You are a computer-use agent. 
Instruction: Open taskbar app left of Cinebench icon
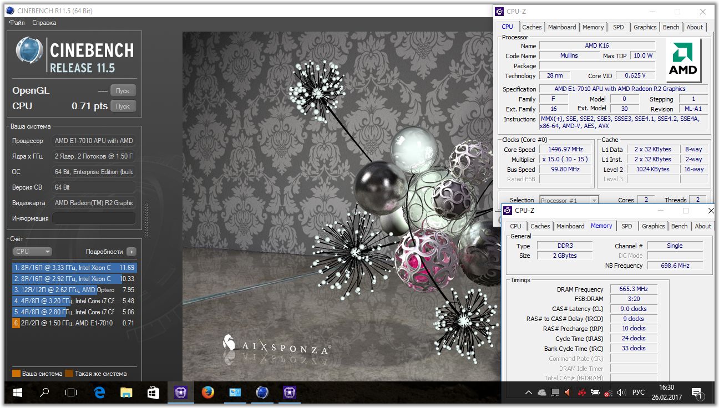(235, 392)
